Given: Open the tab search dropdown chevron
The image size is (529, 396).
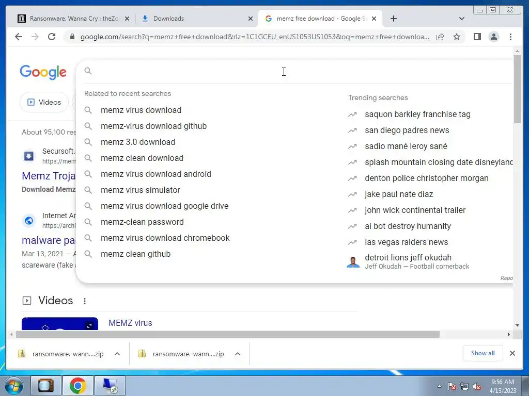Looking at the screenshot, I should pos(462,19).
